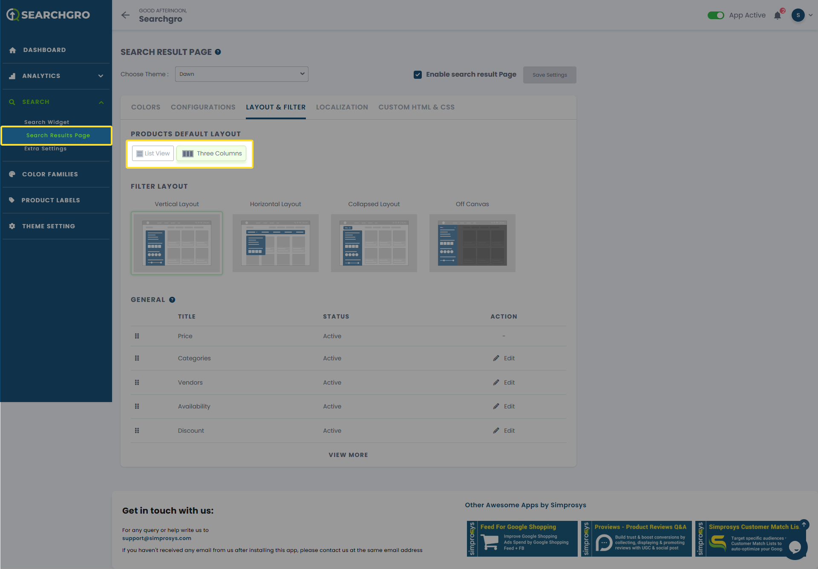Switch to the Colors tab
Viewport: 818px width, 569px height.
tap(146, 107)
